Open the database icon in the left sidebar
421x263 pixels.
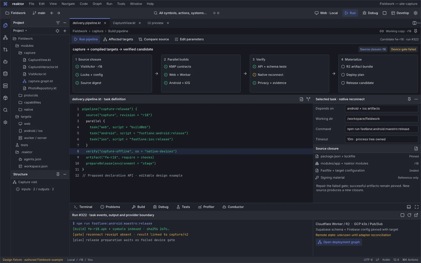click(x=5, y=74)
